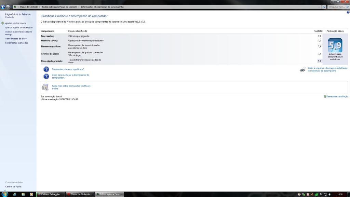Click 'Operações de memória por segundo' description
This screenshot has height=197, width=350.
coord(86,41)
